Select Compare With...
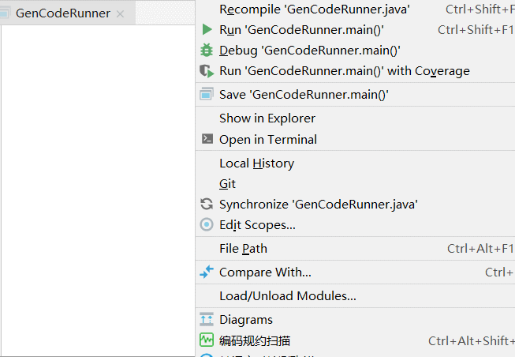Image resolution: width=515 pixels, height=357 pixels. coord(356,272)
